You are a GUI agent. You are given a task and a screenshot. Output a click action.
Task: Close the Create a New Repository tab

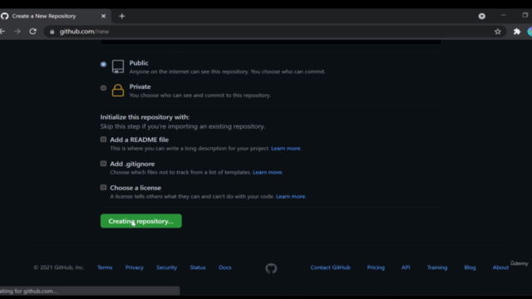103,16
